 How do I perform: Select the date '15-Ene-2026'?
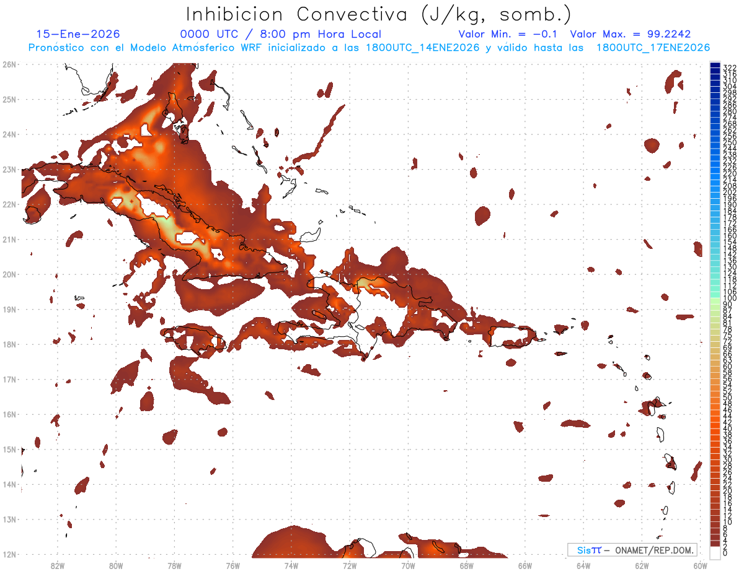coord(78,34)
